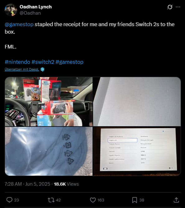This screenshot has width=185, height=208.
Task: Enlarge the language selection screen photo
Action: click(x=137, y=151)
